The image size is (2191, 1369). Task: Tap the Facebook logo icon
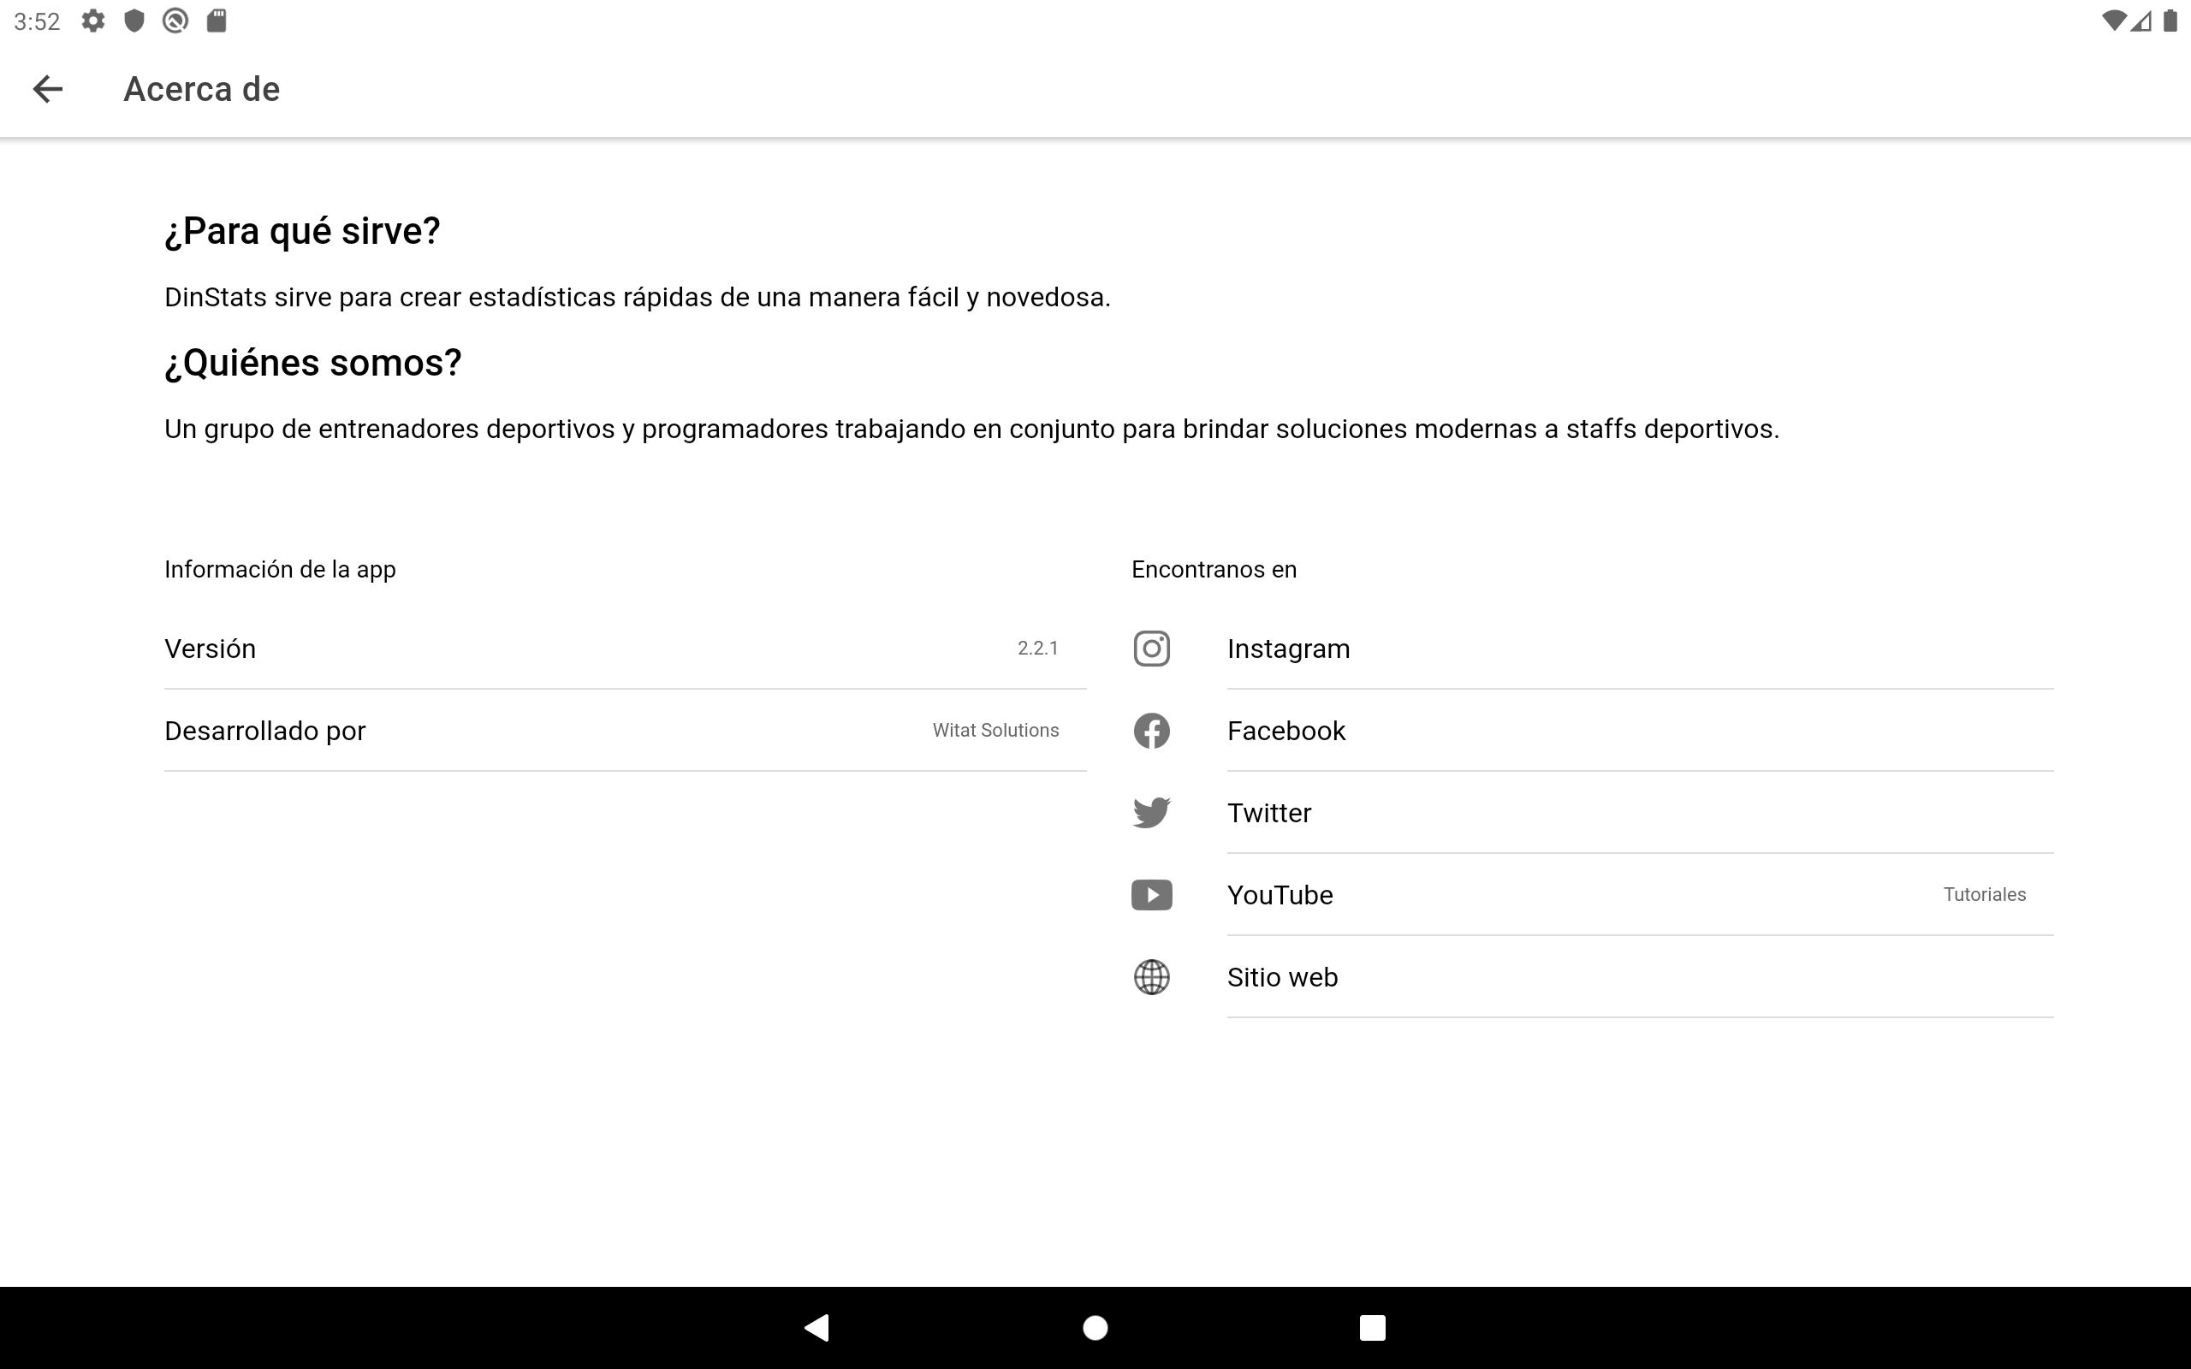tap(1152, 731)
